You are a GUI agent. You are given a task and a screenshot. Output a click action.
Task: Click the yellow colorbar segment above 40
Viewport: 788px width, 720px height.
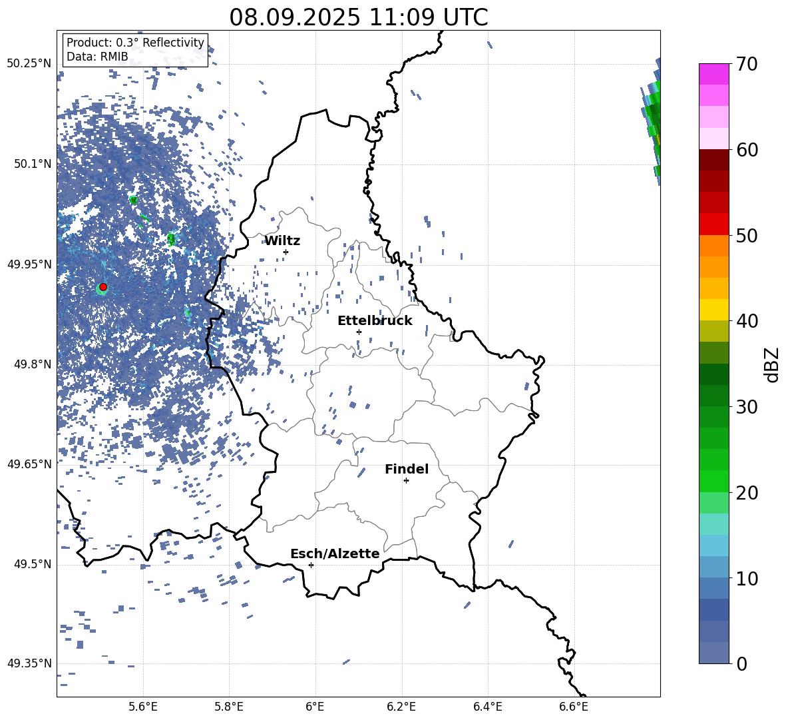tap(713, 310)
